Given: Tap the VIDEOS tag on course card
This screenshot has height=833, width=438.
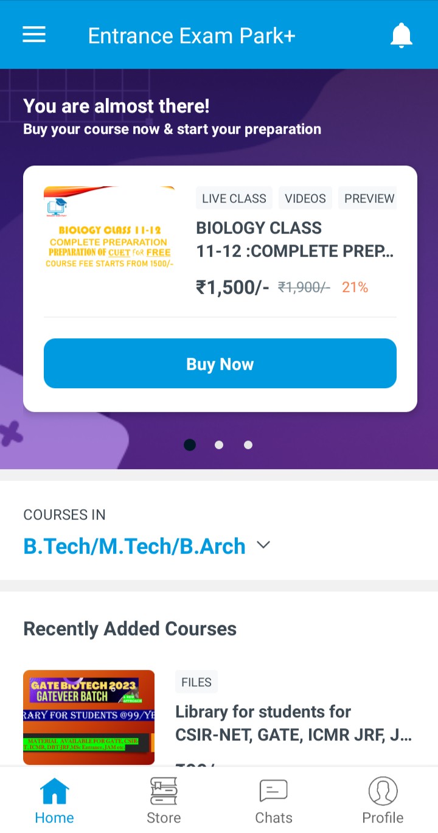Looking at the screenshot, I should point(305,198).
